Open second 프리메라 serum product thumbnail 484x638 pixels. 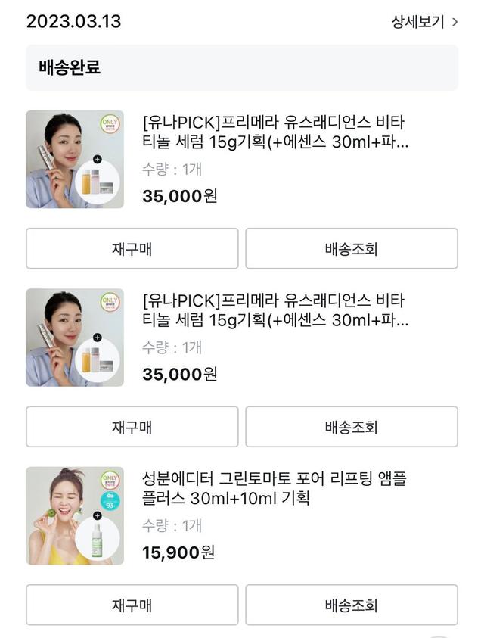click(x=75, y=338)
